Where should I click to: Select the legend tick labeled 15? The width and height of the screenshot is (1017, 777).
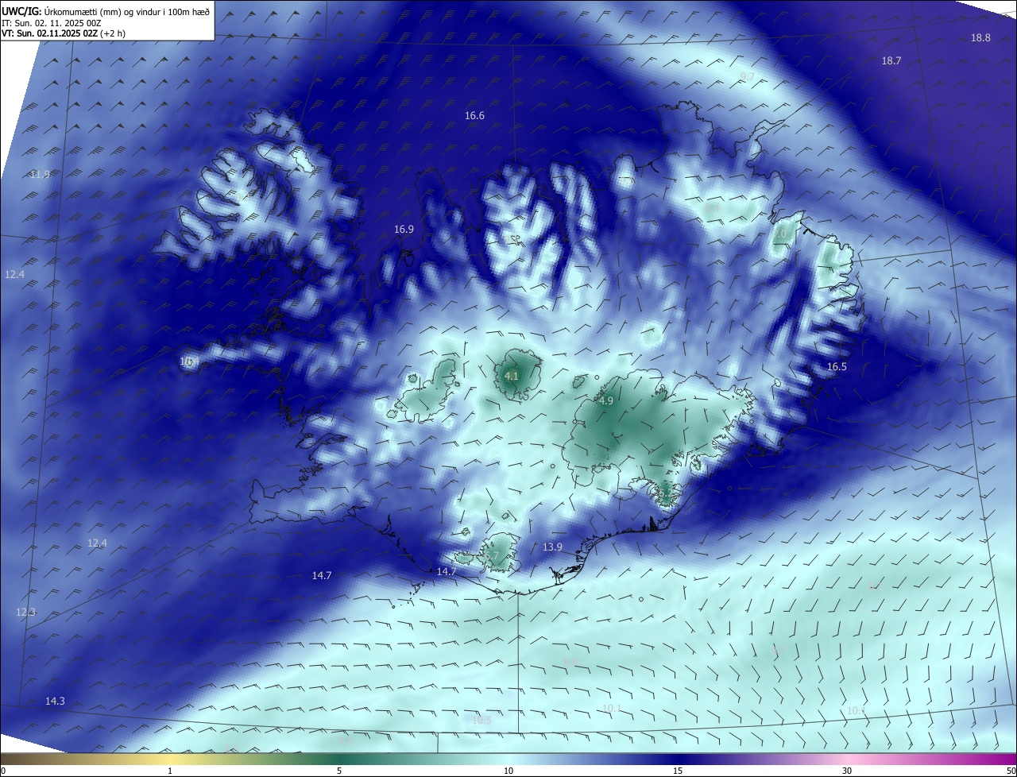tap(678, 771)
